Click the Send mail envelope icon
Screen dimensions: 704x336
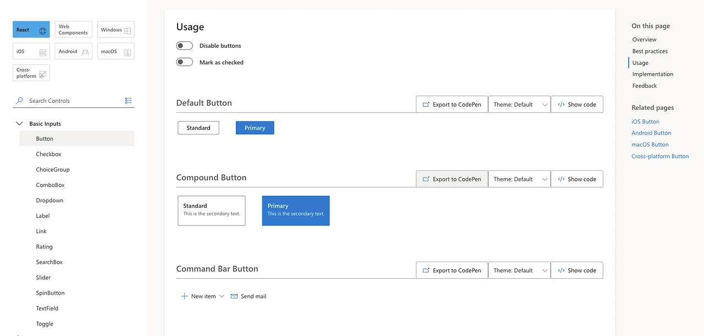coord(234,296)
